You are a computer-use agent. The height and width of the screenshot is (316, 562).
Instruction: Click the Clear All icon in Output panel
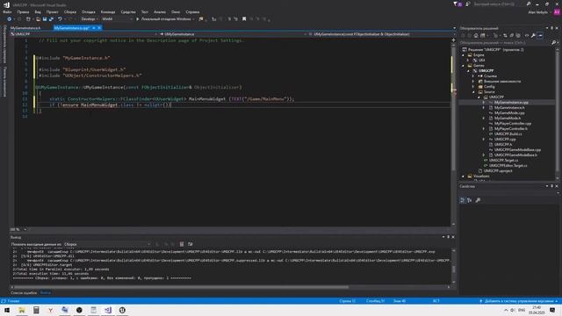click(182, 244)
